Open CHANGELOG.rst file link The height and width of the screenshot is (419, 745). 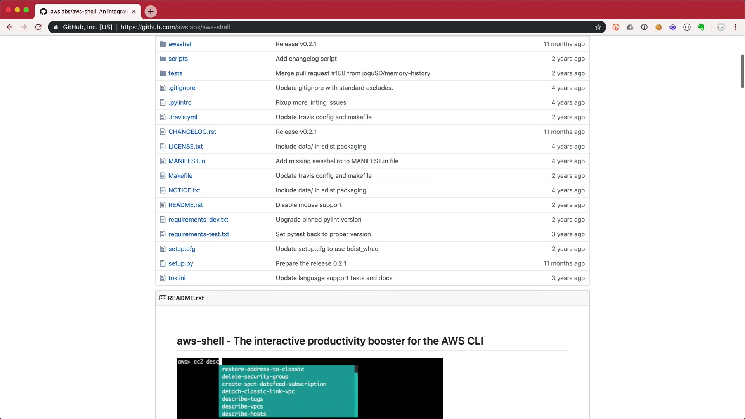[192, 132]
